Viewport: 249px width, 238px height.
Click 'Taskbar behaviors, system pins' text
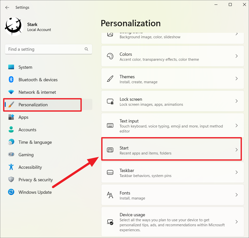click(145, 176)
